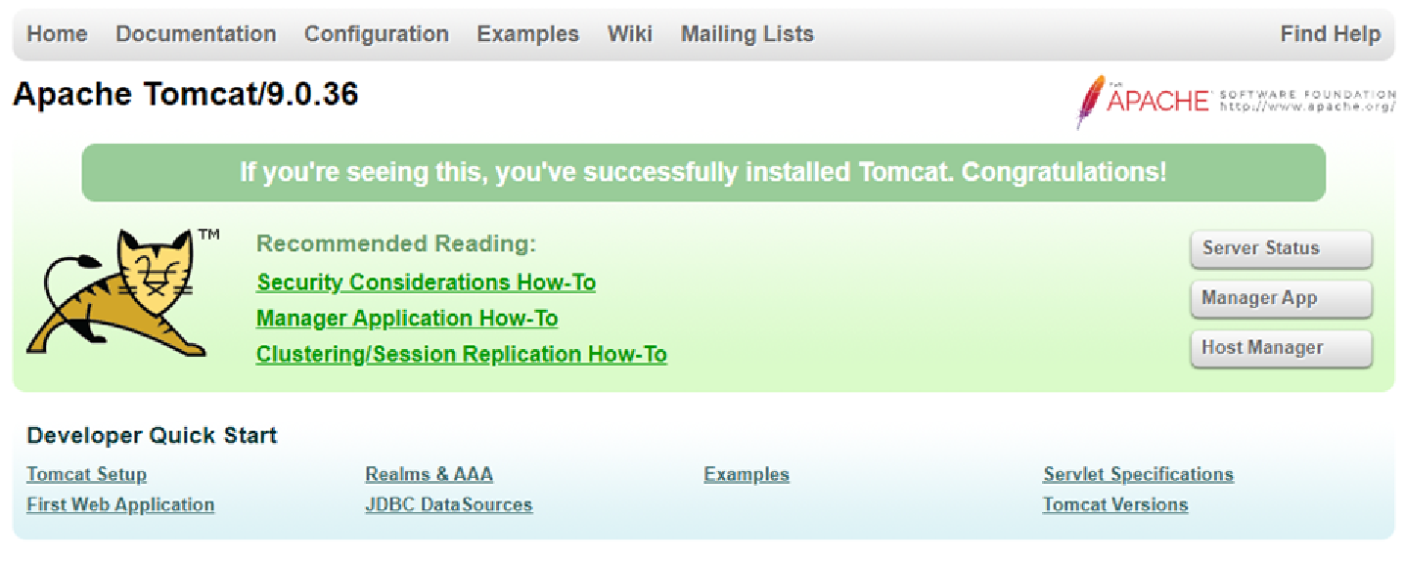Open the Home navigation item
This screenshot has width=1404, height=564.
pyautogui.click(x=57, y=34)
